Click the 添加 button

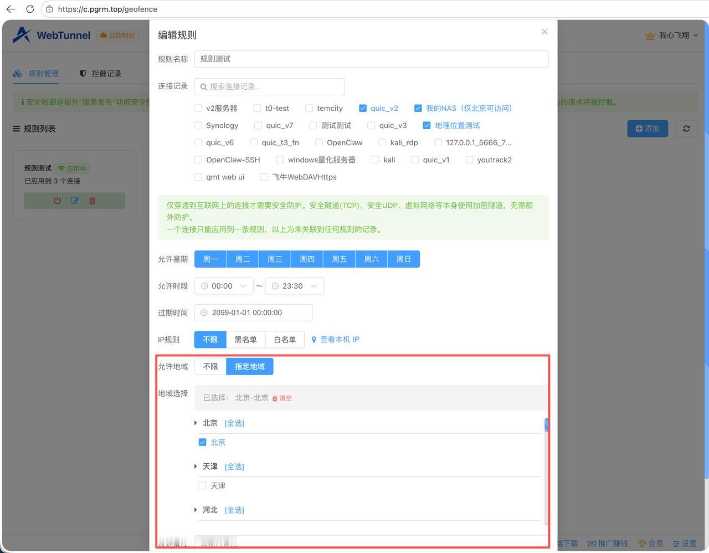(648, 129)
